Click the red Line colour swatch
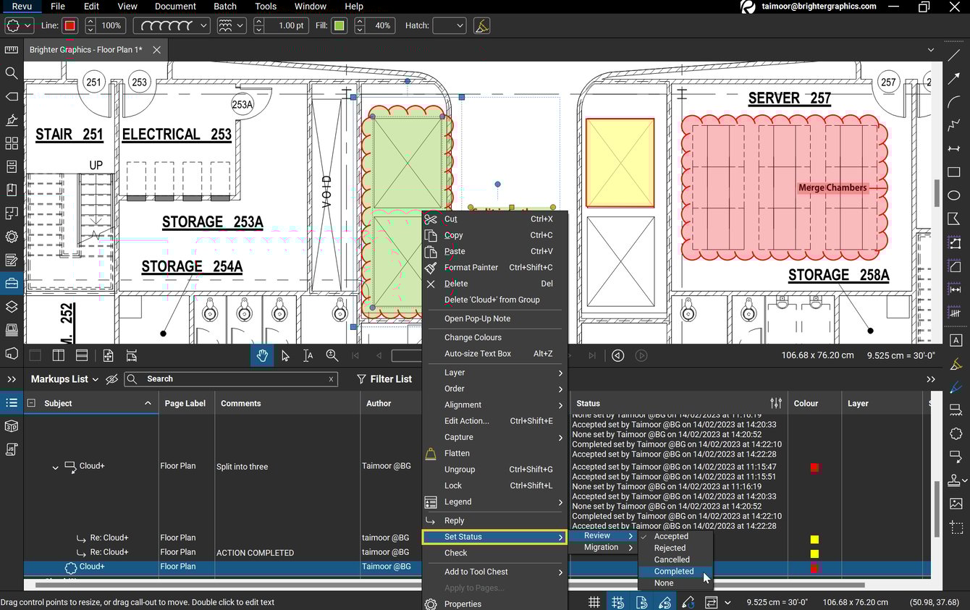 tap(69, 25)
